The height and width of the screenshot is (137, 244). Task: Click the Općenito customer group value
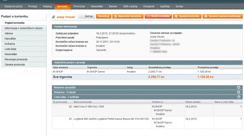point(101,50)
